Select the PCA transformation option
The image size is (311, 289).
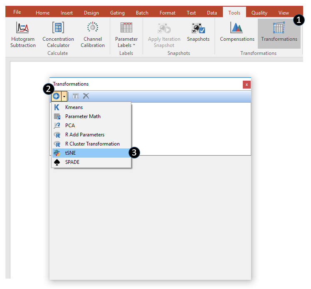pyautogui.click(x=70, y=126)
